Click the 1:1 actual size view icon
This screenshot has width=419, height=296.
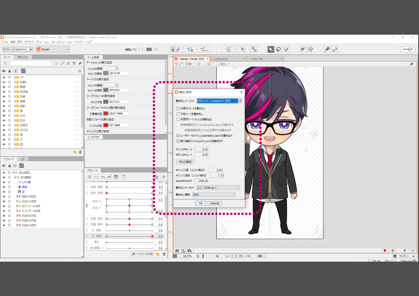[x=227, y=256]
